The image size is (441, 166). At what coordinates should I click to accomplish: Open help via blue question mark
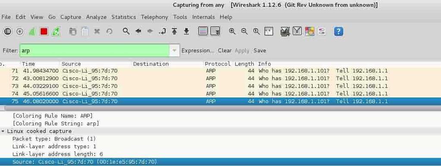339,31
